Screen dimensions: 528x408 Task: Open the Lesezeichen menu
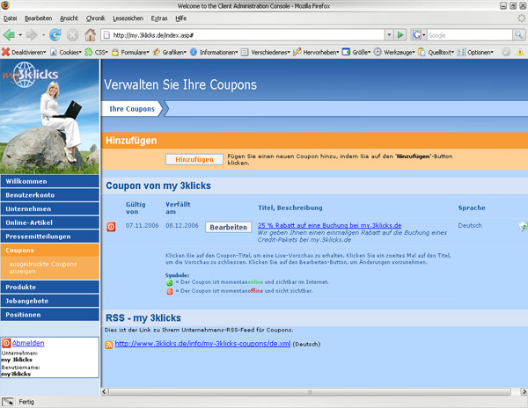tap(128, 18)
